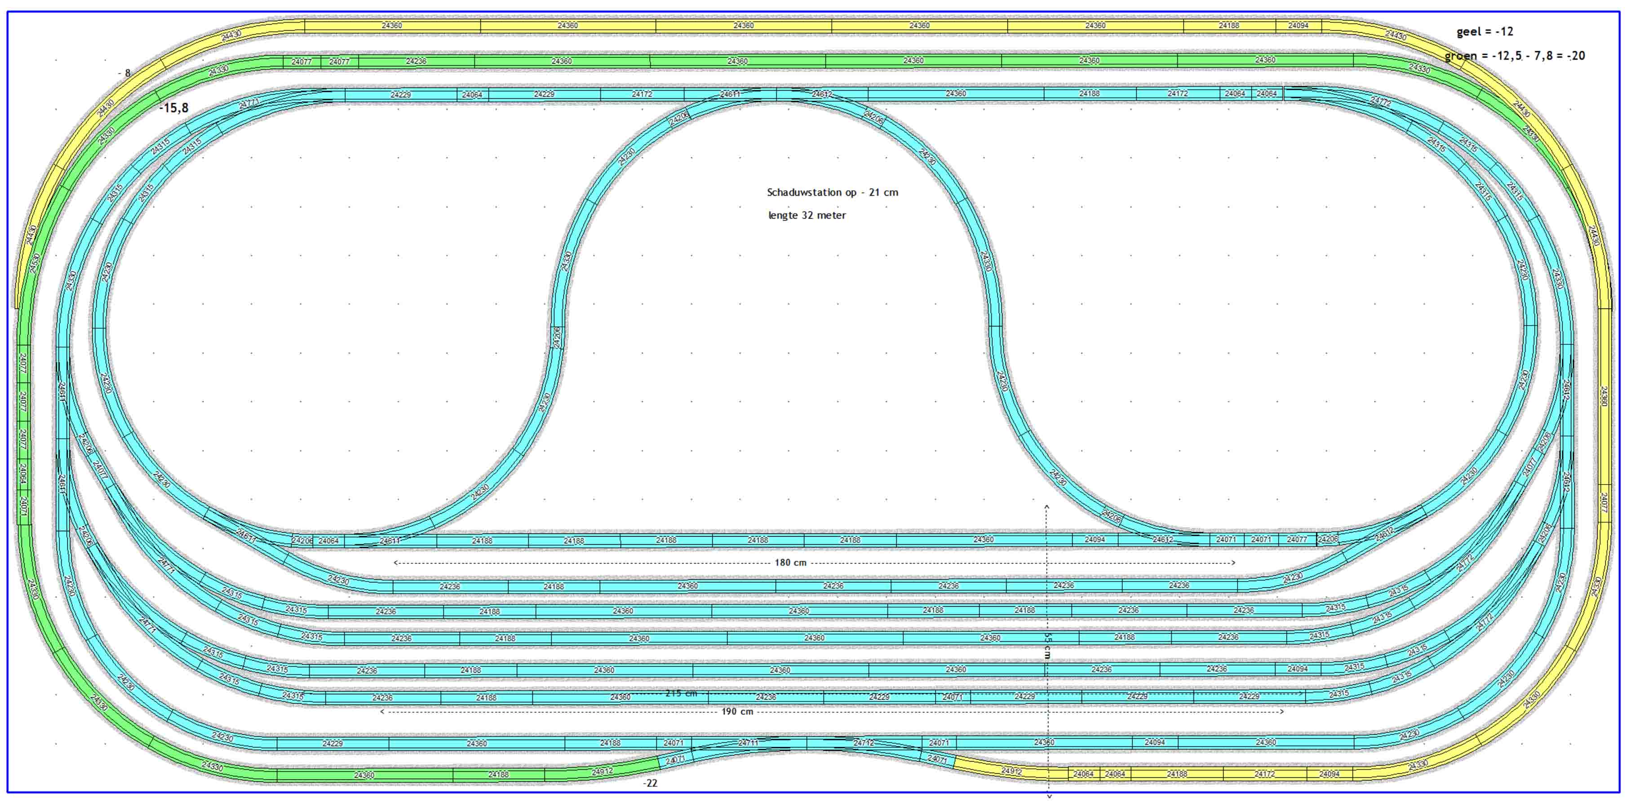The width and height of the screenshot is (1631, 806).
Task: Click yellow track 24094 on top line
Action: click(x=1299, y=26)
